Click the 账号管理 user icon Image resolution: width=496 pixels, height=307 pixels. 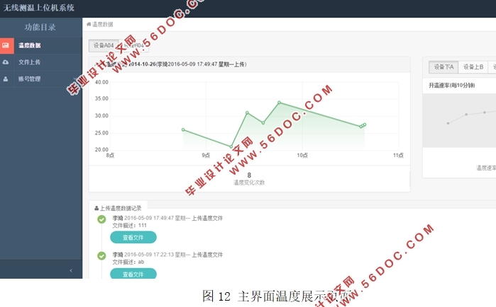tap(6, 79)
